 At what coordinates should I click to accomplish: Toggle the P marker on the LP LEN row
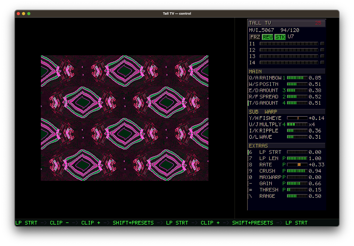[x=284, y=158]
